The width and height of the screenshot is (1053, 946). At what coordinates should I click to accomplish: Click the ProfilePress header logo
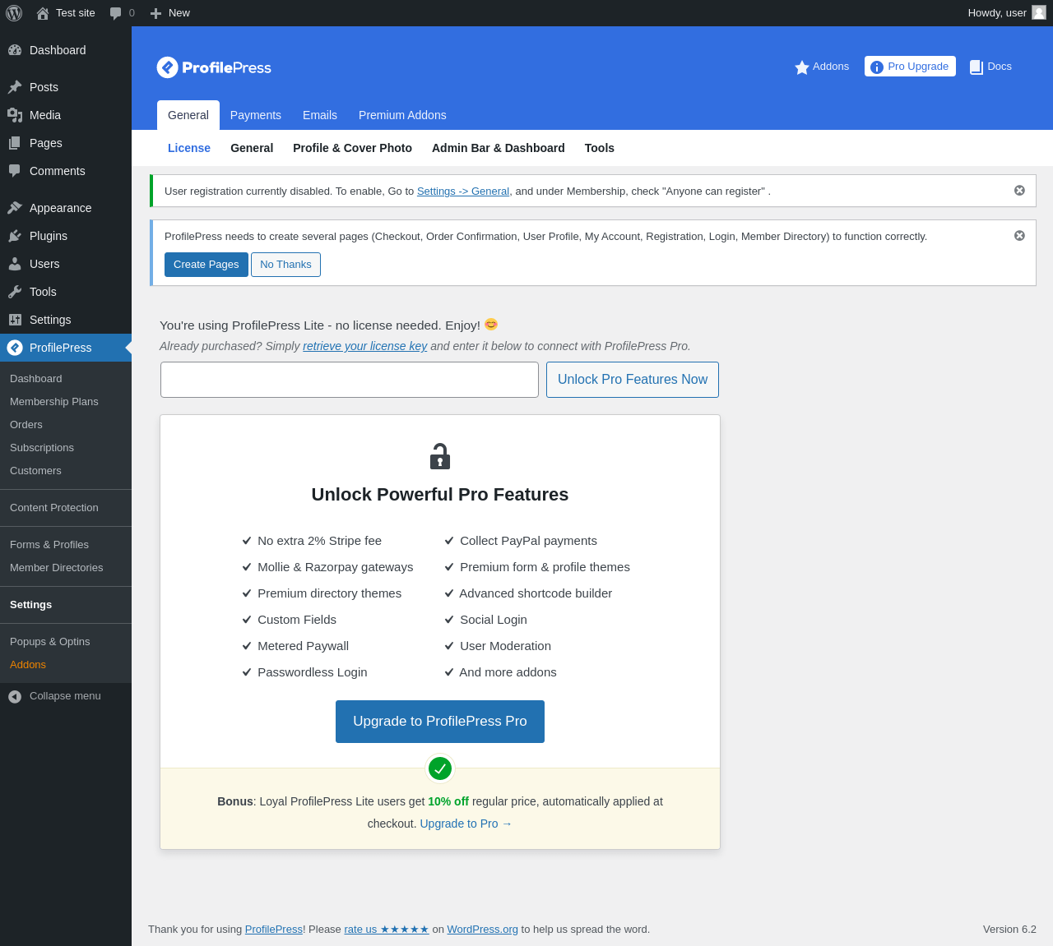214,67
